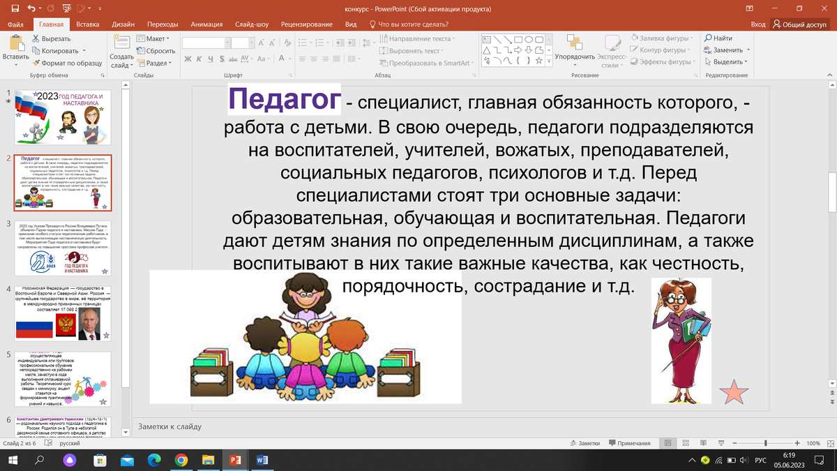Click the increase list level icon
The image size is (837, 471).
coord(351,43)
